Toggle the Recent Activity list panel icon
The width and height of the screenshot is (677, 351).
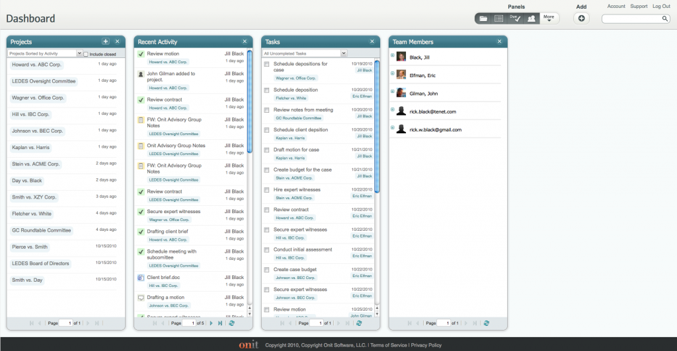point(499,18)
